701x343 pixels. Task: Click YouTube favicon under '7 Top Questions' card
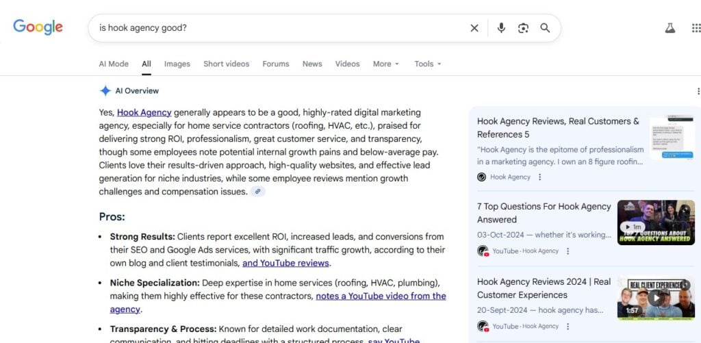(483, 251)
